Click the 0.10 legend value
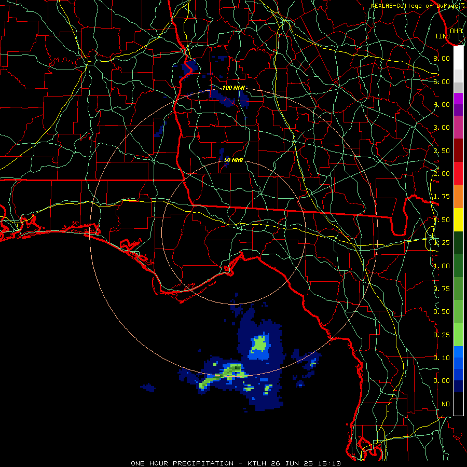467x467 pixels. 442,358
